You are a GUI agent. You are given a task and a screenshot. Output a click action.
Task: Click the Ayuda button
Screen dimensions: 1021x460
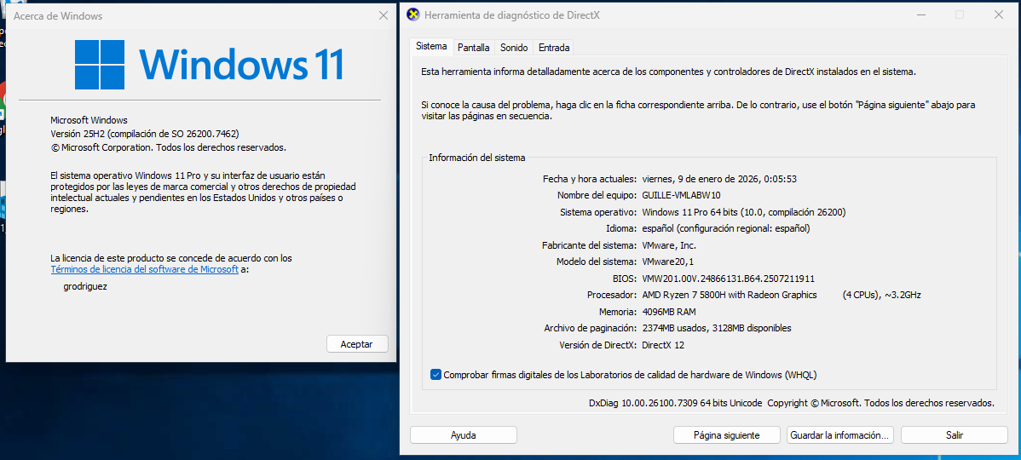463,435
